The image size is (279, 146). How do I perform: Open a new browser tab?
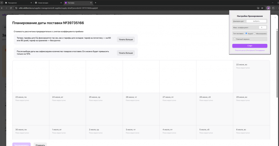95,2
